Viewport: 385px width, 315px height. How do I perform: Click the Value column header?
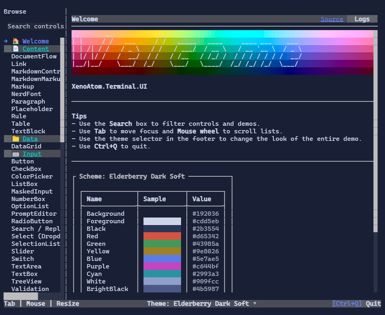[x=201, y=199]
